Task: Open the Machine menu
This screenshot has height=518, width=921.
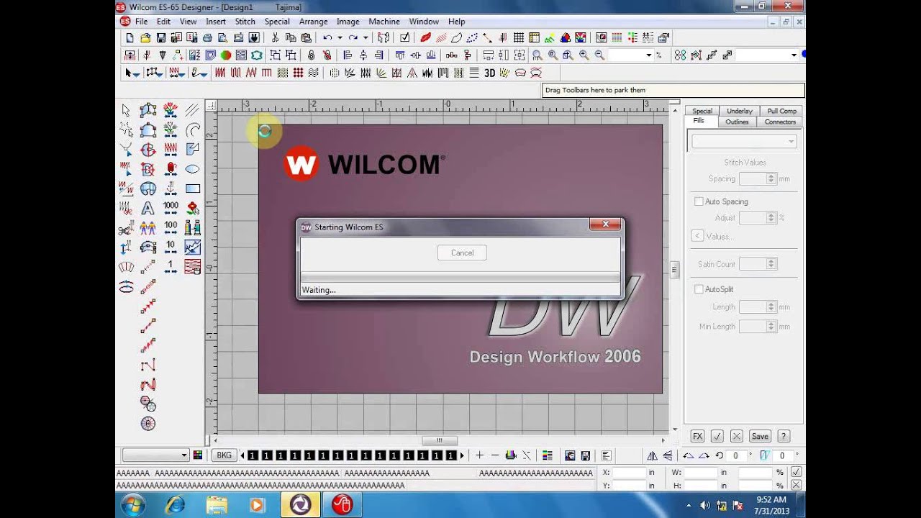Action: 384,22
